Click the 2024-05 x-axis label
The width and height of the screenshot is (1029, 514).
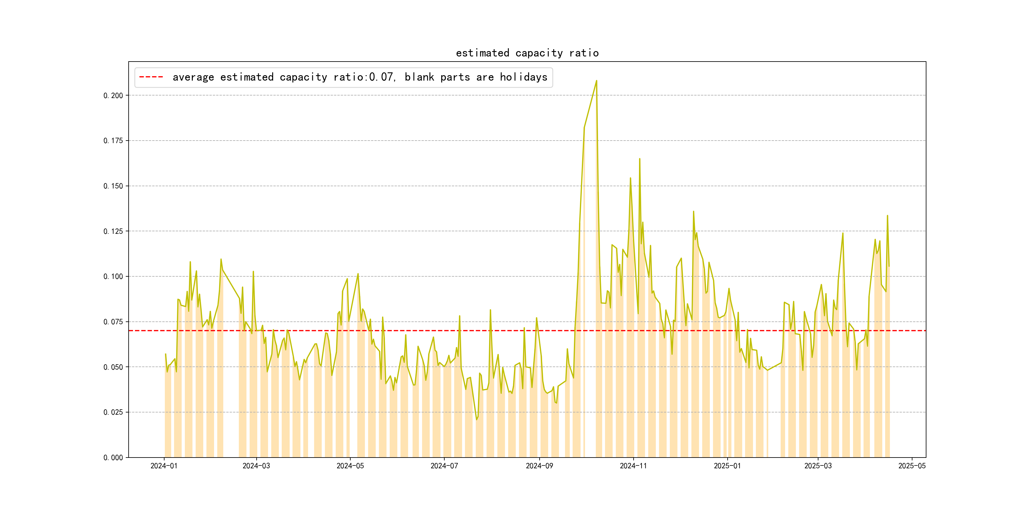[350, 466]
